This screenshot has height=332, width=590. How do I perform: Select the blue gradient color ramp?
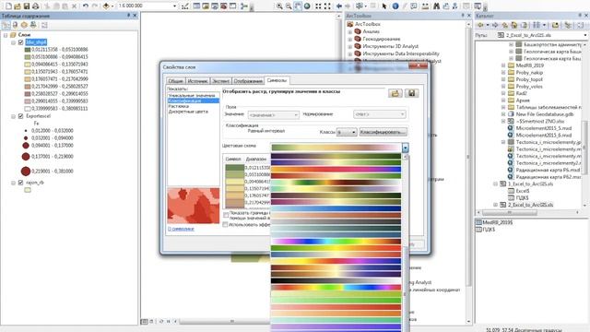point(336,208)
